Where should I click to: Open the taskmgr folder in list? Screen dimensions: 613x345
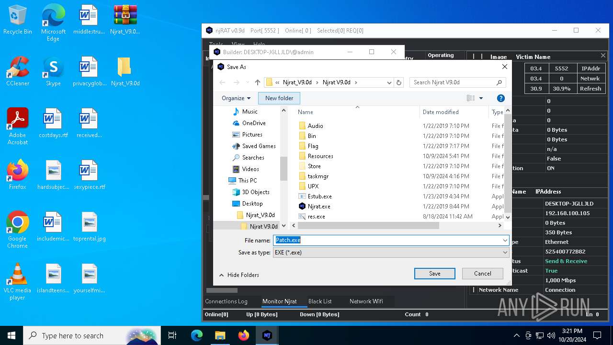318,176
